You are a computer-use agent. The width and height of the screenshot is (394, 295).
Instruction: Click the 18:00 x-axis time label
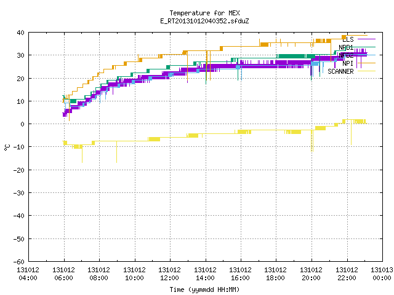click(x=276, y=278)
